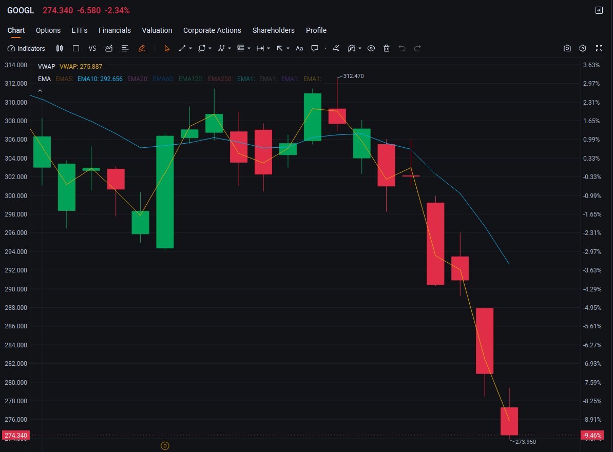Click the 273.950 low price label
613x452 pixels.
click(x=525, y=442)
